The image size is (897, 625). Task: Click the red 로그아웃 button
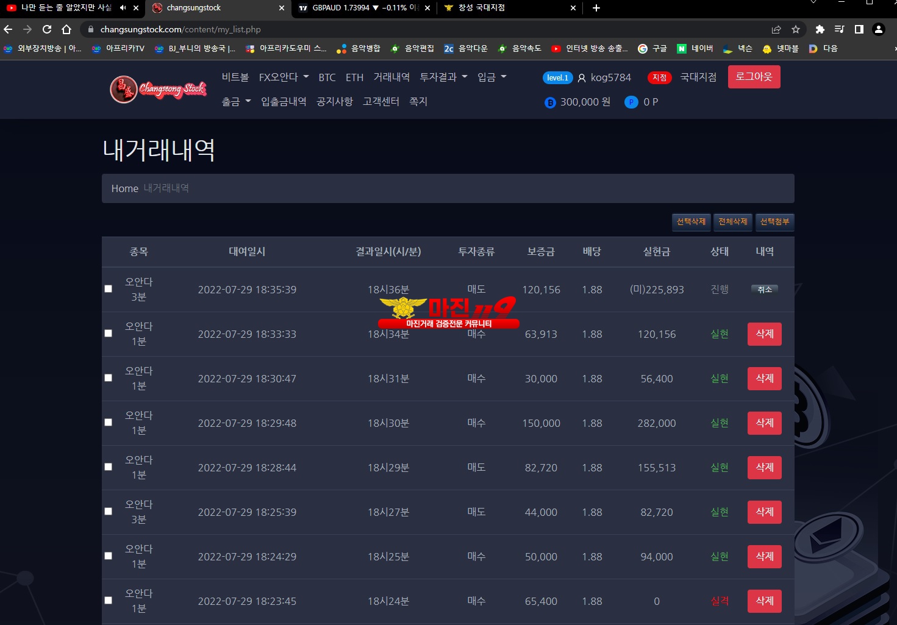click(754, 77)
